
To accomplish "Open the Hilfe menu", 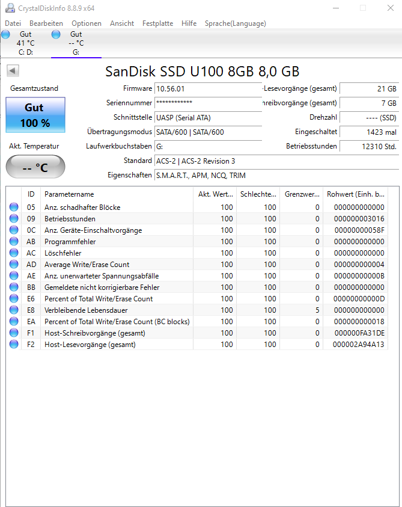I will click(189, 23).
